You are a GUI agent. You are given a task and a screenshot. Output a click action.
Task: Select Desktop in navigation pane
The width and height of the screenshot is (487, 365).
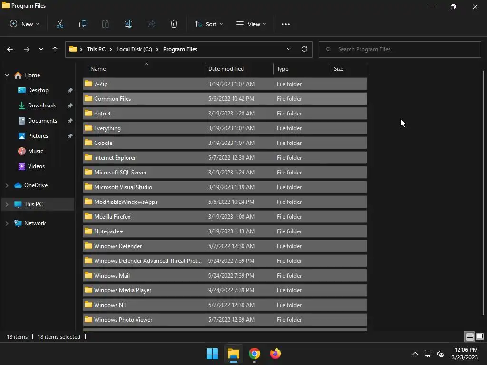point(38,90)
